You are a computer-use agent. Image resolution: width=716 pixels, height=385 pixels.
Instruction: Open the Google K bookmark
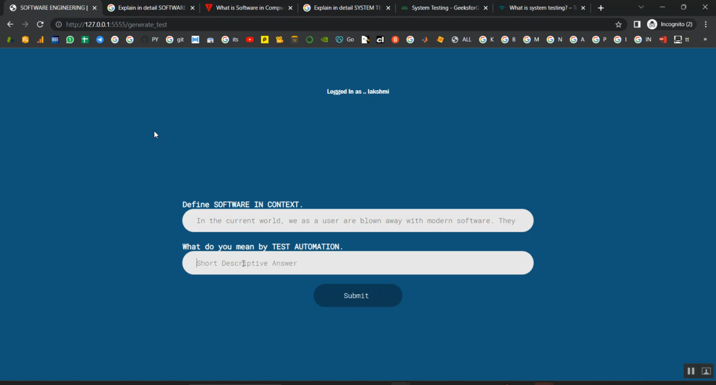pos(487,40)
